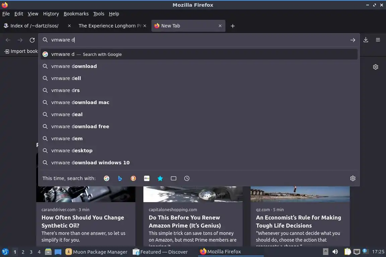Open the Downloads panel icon
The height and width of the screenshot is (257, 386).
coord(366,39)
